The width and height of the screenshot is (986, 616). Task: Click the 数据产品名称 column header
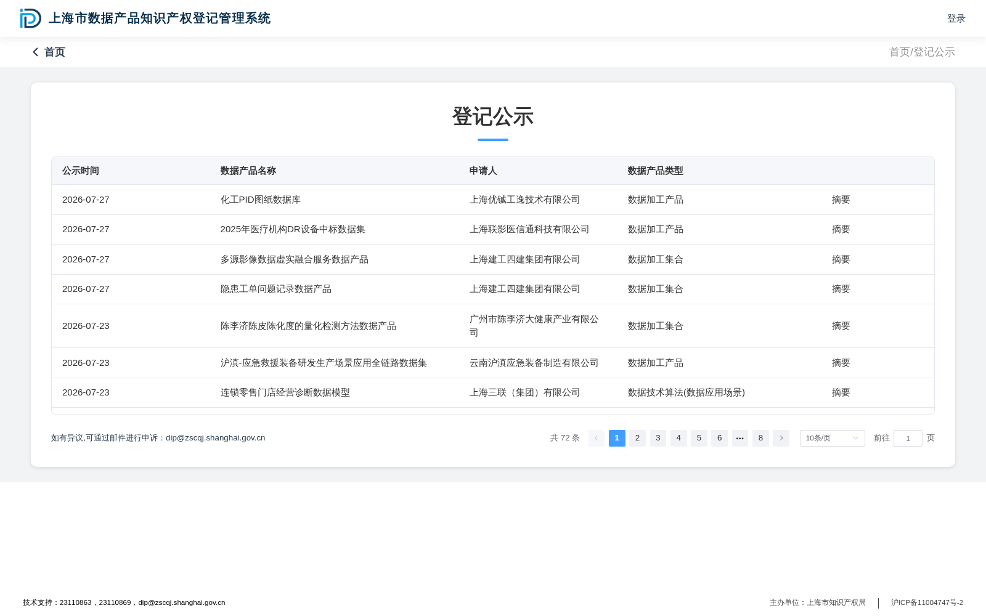point(248,171)
